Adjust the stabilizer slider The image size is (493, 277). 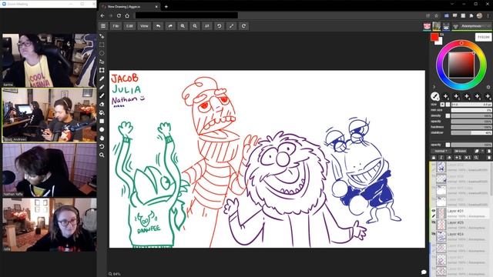[x=471, y=133]
